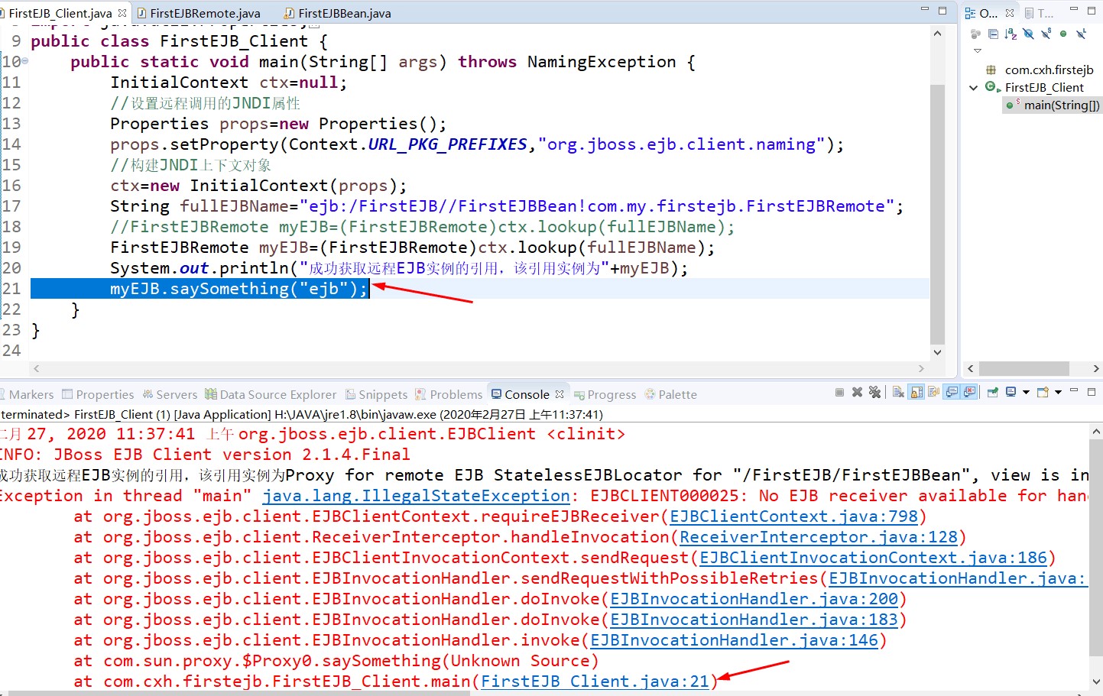Collapse the FirstEJB_Client node in Outline
This screenshot has width=1103, height=696.
click(972, 87)
